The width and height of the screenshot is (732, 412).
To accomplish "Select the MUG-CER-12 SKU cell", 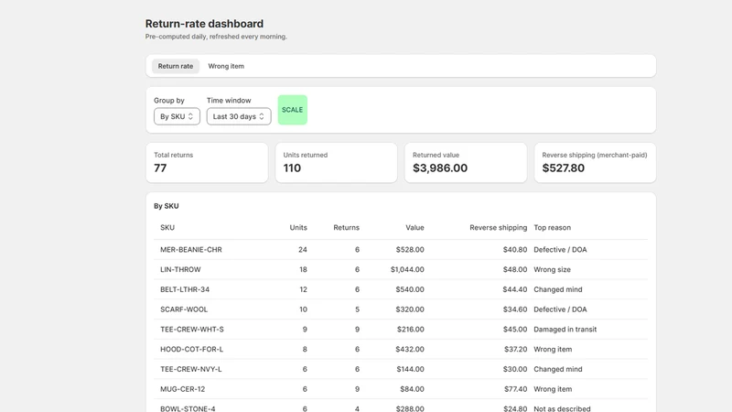I will click(182, 389).
